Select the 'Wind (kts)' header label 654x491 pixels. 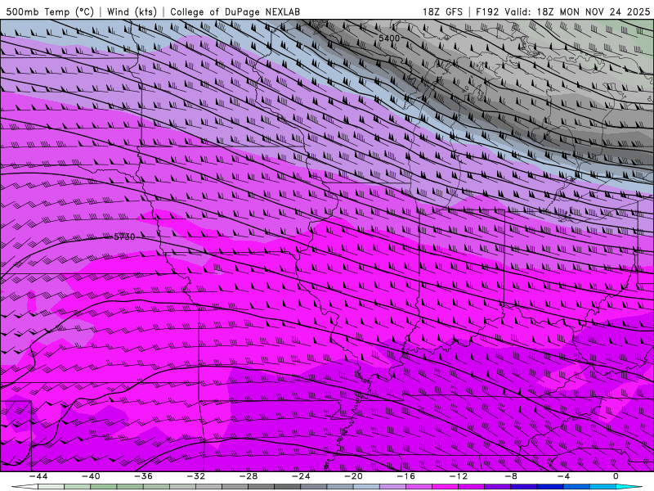[x=132, y=11]
